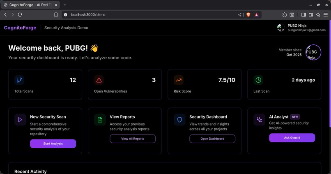Click the "3" open vulnerabilities value
The image size is (331, 174).
pos(154,80)
